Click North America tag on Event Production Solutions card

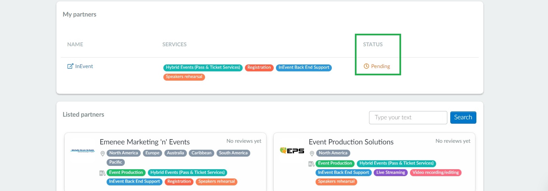pos(333,153)
